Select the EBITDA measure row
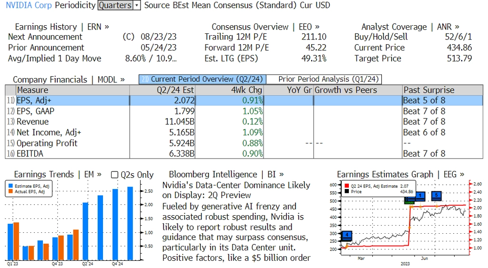Image resolution: width=488 pixels, height=268 pixels. tap(244, 154)
